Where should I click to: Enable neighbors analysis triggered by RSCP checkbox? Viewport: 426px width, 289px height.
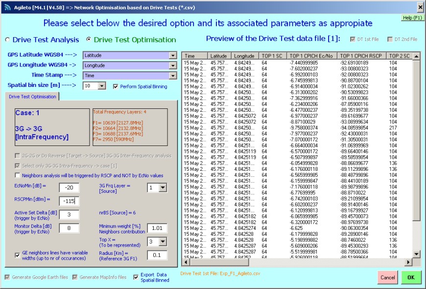(x=18, y=175)
